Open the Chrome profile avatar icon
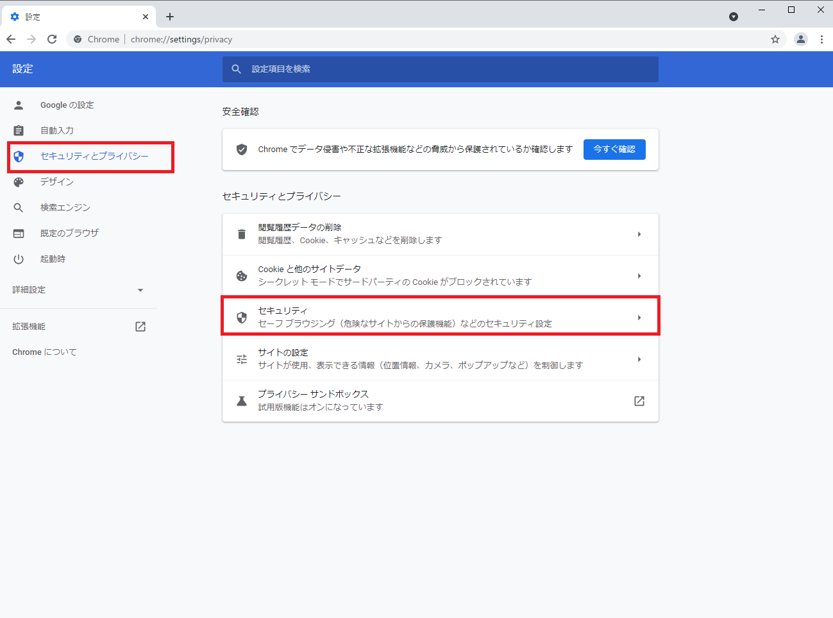 pyautogui.click(x=801, y=39)
